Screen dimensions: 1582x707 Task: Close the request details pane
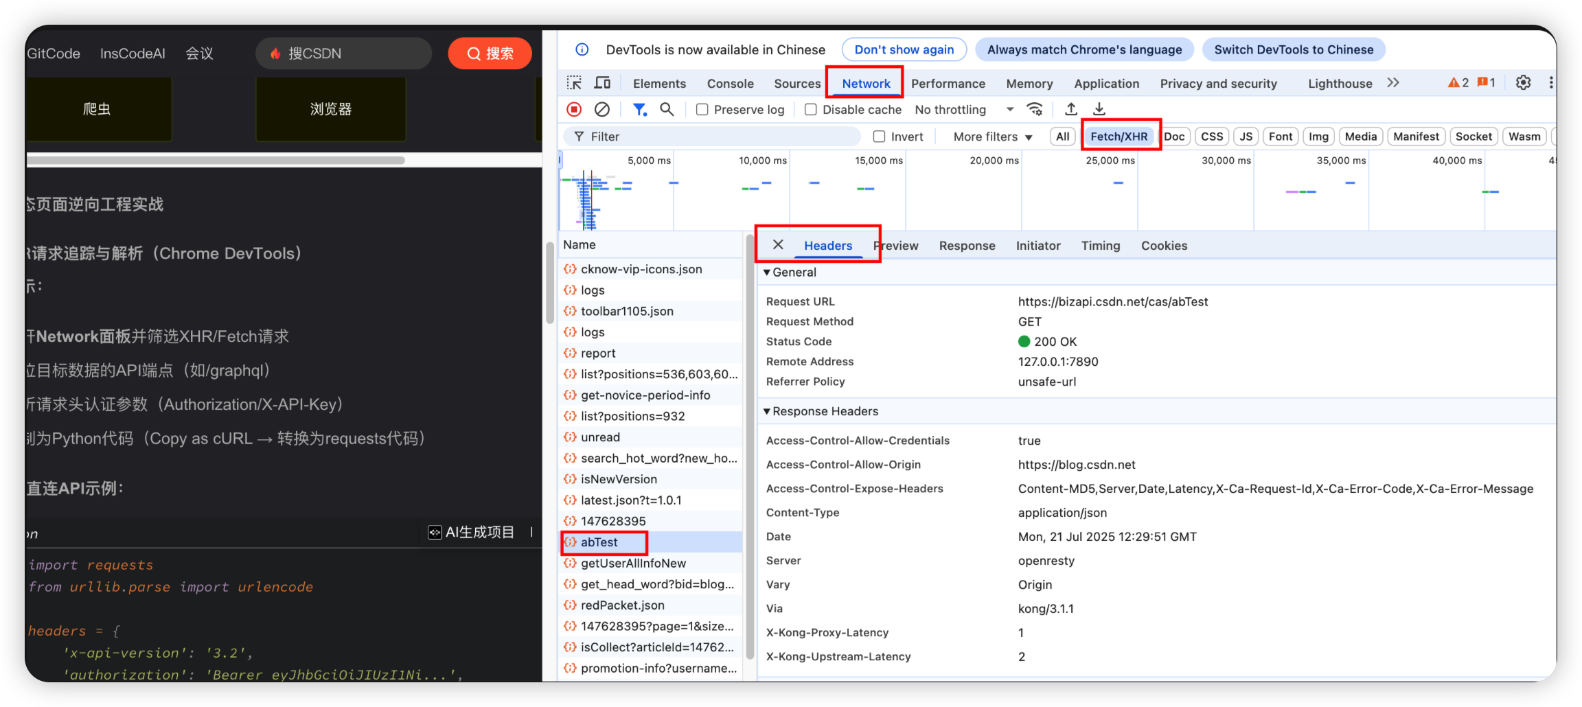tap(778, 245)
